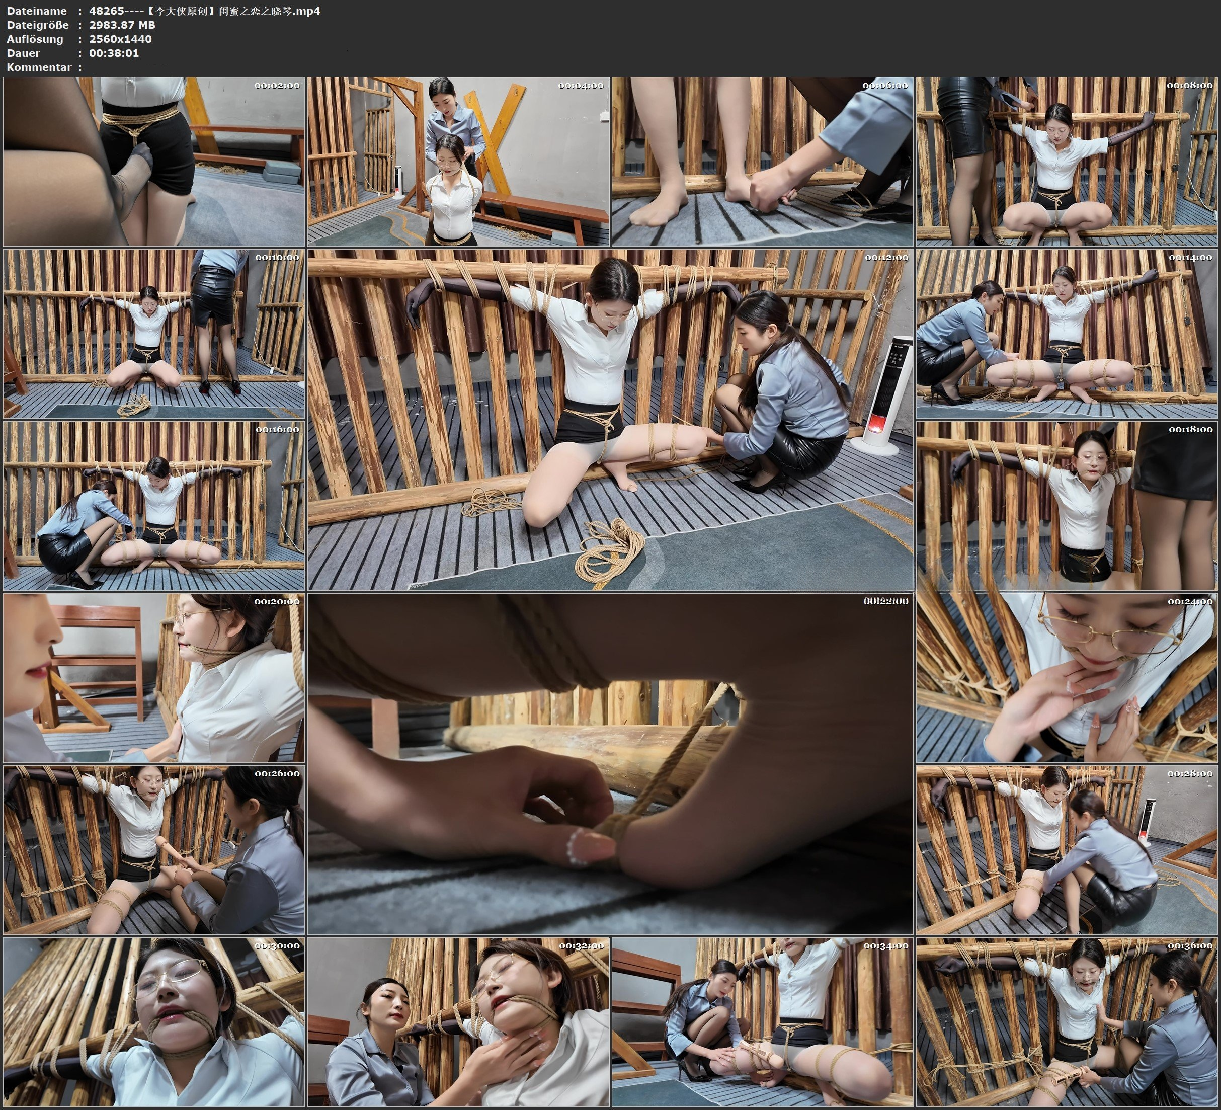The width and height of the screenshot is (1221, 1110).
Task: Click the Dateiname file name text
Action: tap(204, 11)
